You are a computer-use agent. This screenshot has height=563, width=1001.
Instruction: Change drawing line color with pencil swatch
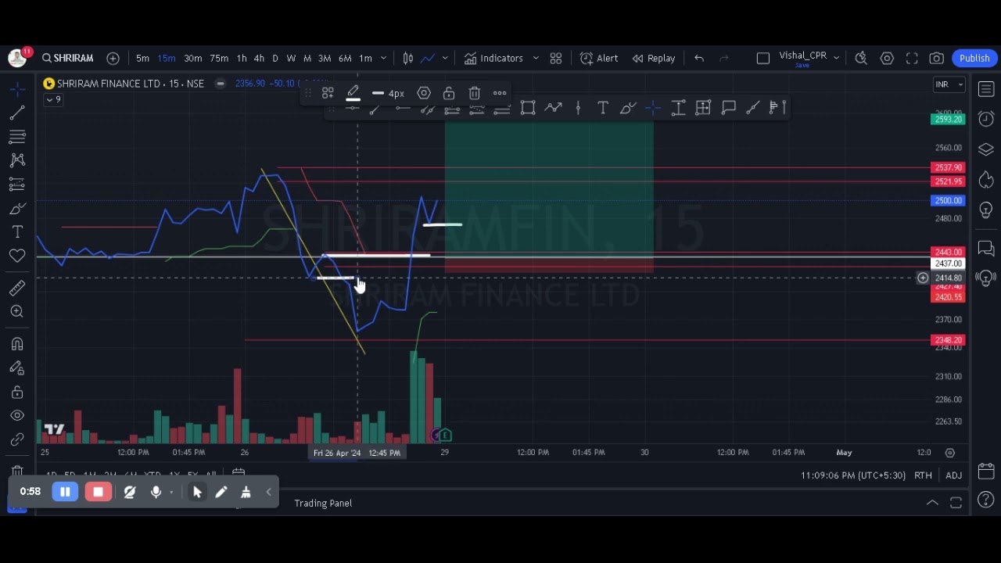[x=353, y=94]
